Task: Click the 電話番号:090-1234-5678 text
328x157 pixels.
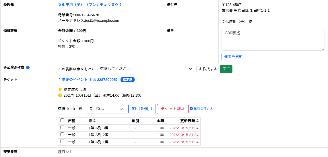Action: click(79, 15)
